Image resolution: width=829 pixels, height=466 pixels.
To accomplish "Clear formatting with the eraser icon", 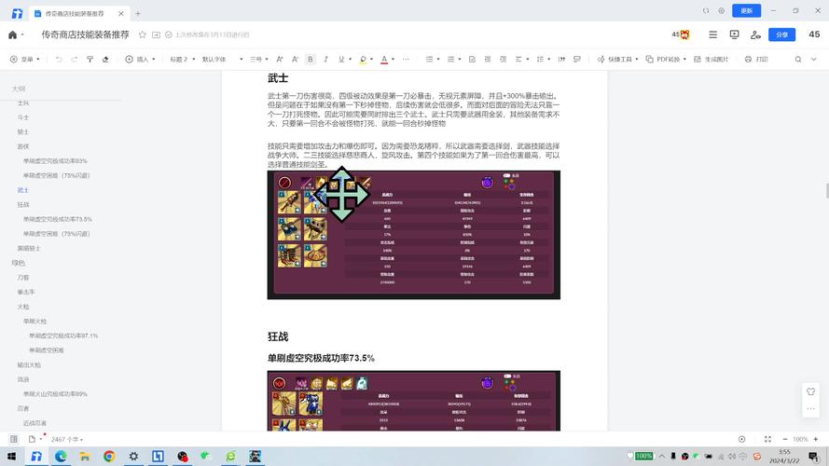I will (x=105, y=59).
